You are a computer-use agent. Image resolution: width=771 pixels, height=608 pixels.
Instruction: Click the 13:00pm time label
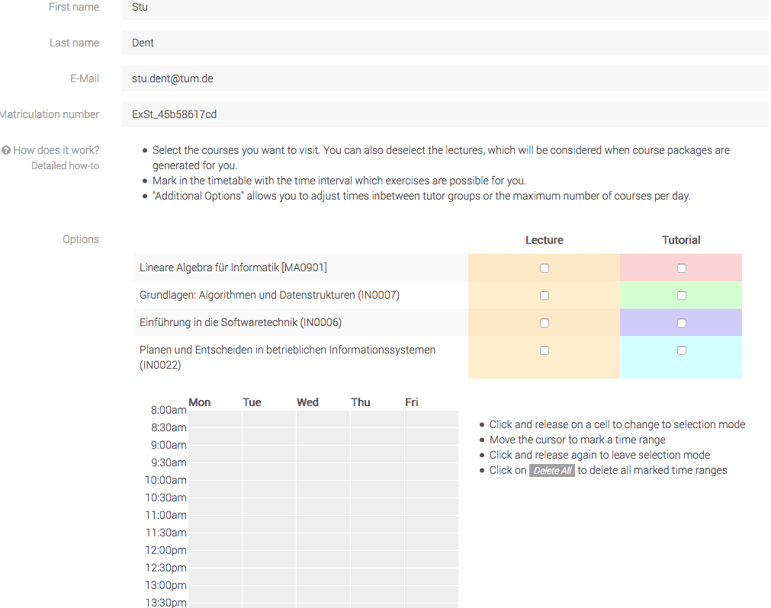point(165,585)
